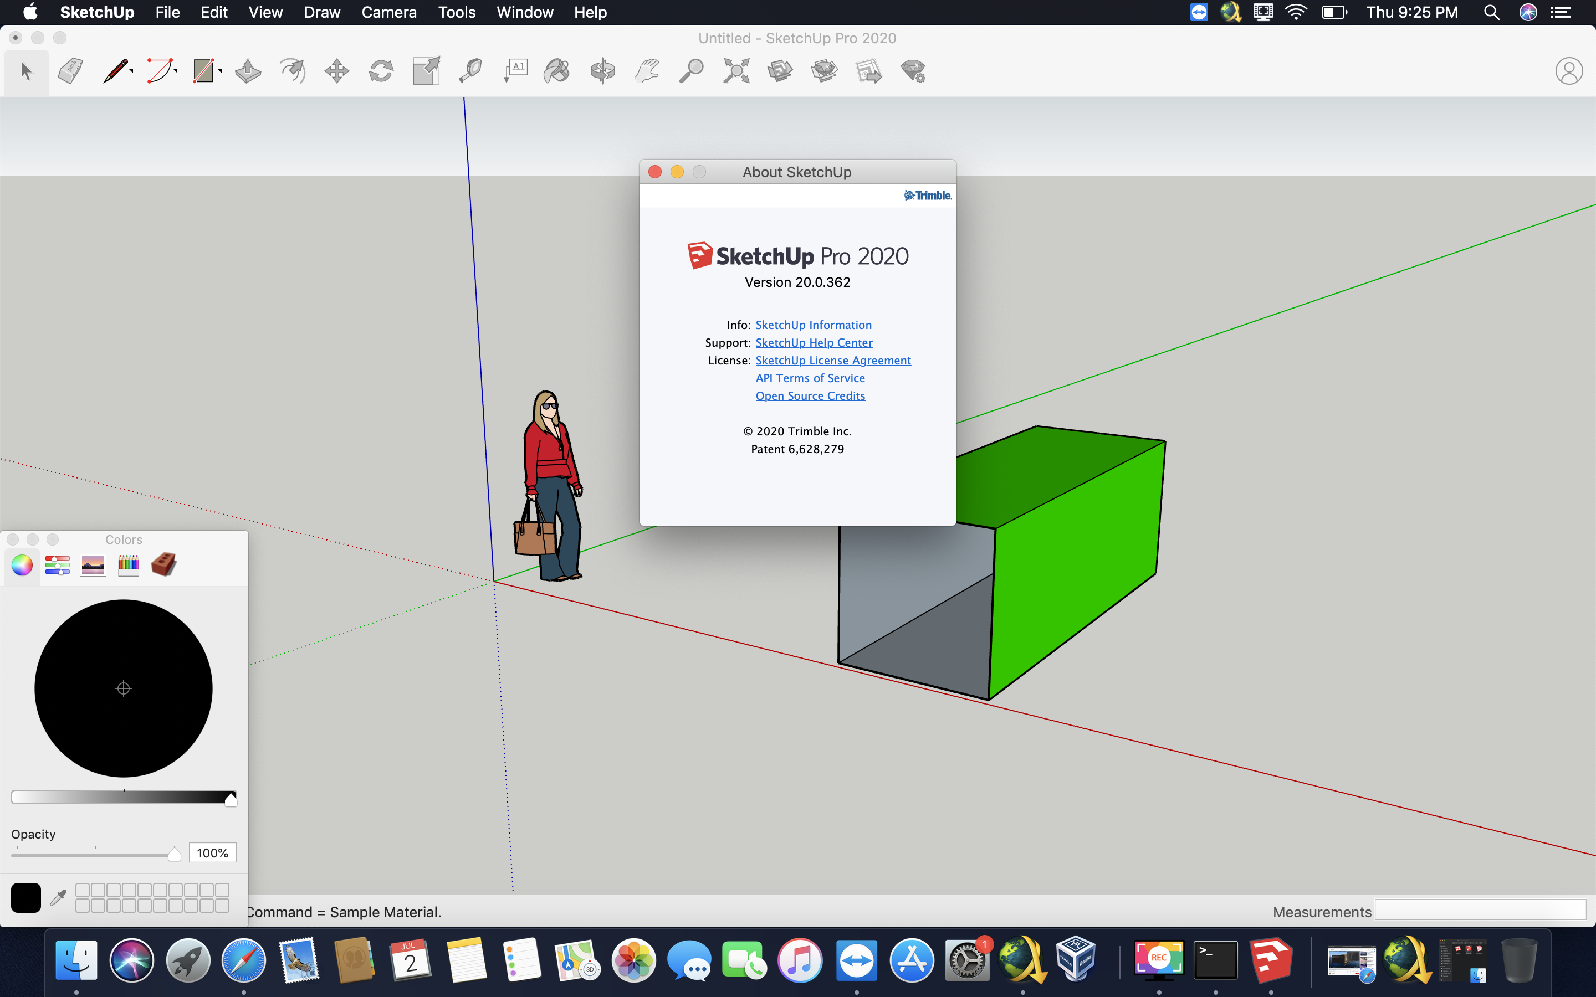Click the eyedropper sample color icon

coord(58,897)
